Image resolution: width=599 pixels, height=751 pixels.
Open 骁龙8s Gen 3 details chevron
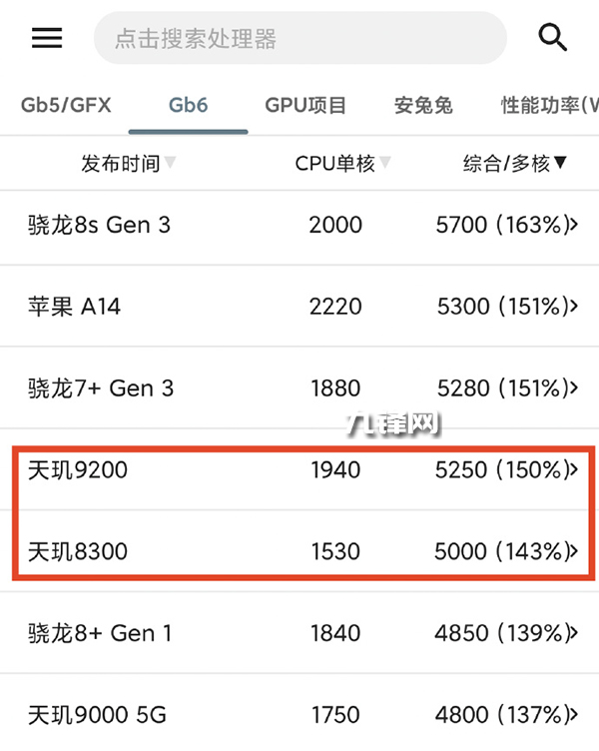pyautogui.click(x=573, y=225)
